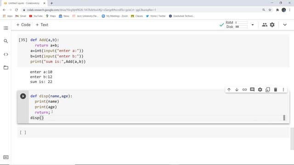Select the empty code cell below
The width and height of the screenshot is (294, 165).
click(153, 132)
